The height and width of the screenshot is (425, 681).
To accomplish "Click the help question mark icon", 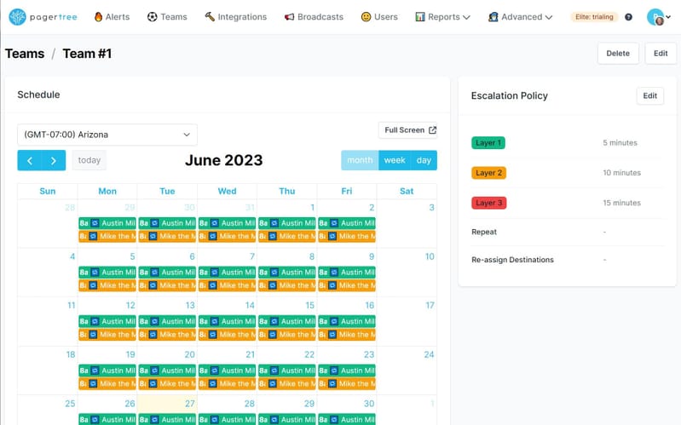I will click(629, 17).
